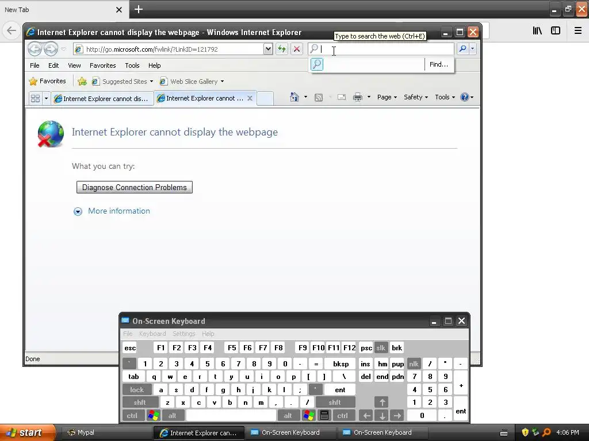Click the Mypal sidebar toggle icon

(x=556, y=30)
